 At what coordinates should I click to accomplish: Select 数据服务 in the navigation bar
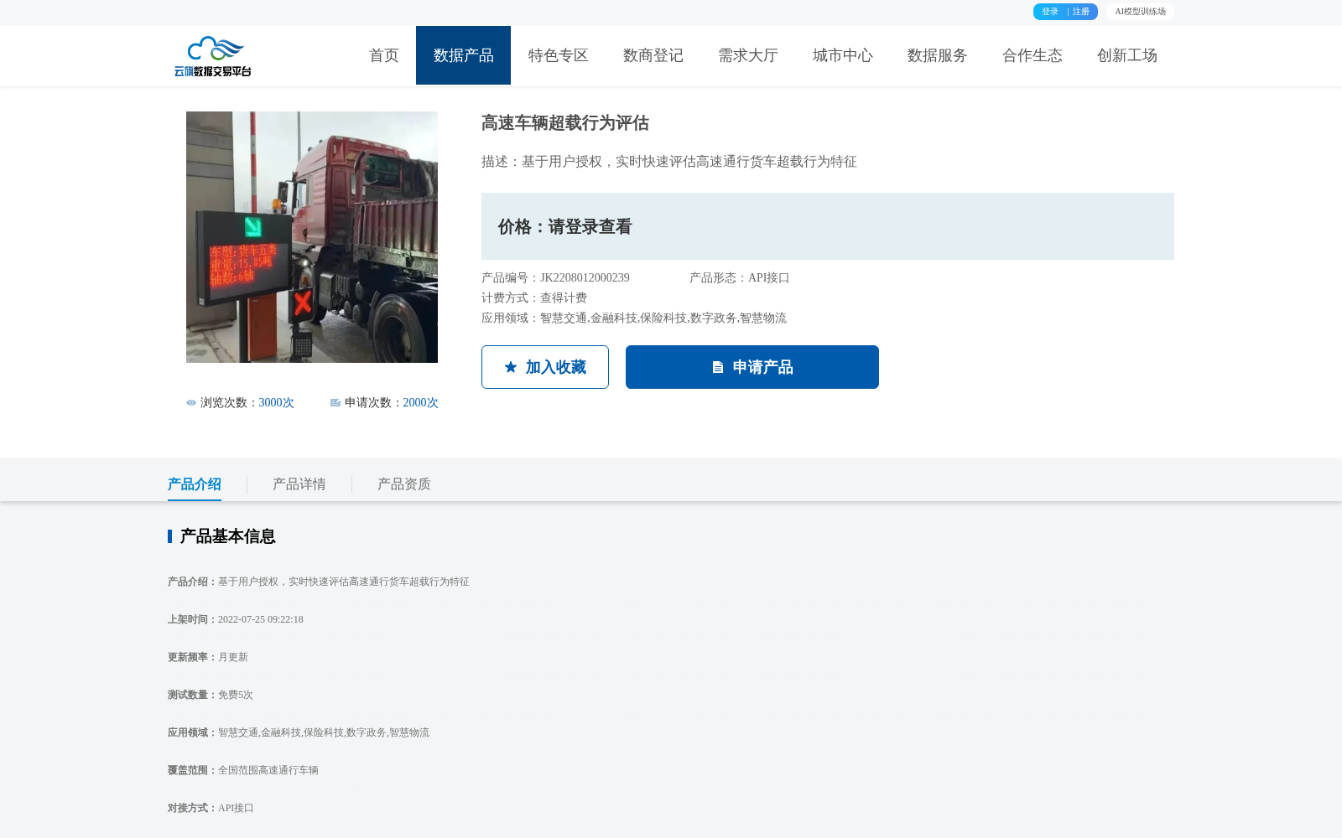[x=937, y=55]
